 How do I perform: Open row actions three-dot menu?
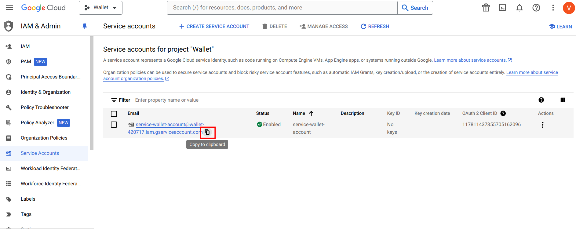click(542, 125)
